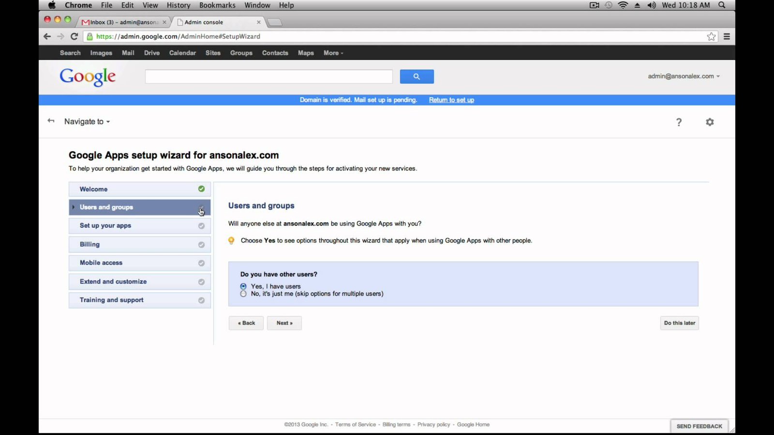774x435 pixels.
Task: Open the History menu
Action: point(178,5)
